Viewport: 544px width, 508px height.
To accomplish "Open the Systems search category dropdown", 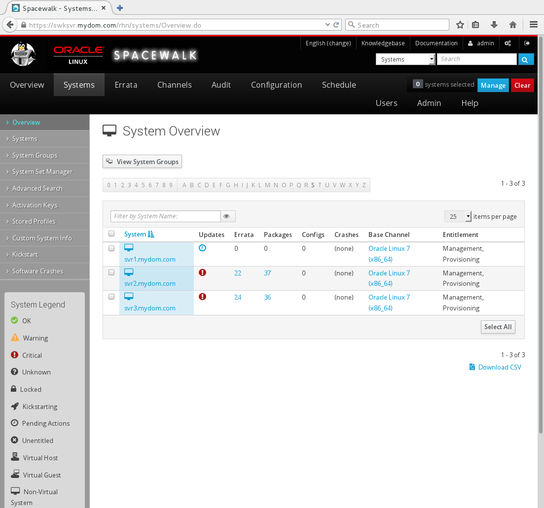I will point(405,59).
